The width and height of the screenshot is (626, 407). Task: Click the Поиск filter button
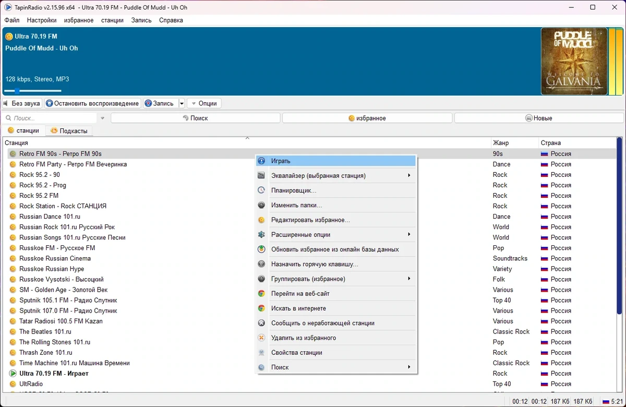pos(196,118)
